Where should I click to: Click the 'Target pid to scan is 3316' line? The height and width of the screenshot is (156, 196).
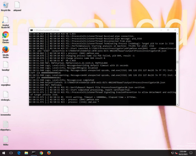point(101,44)
